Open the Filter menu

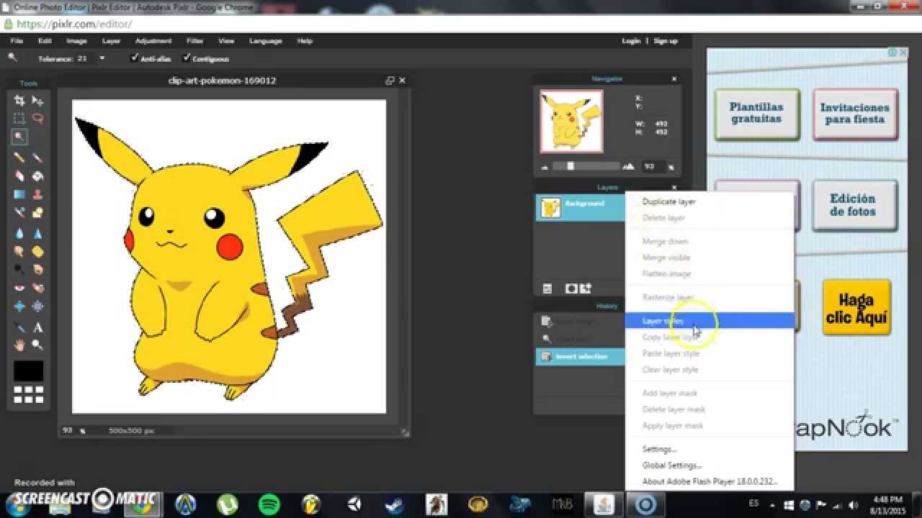pyautogui.click(x=195, y=41)
